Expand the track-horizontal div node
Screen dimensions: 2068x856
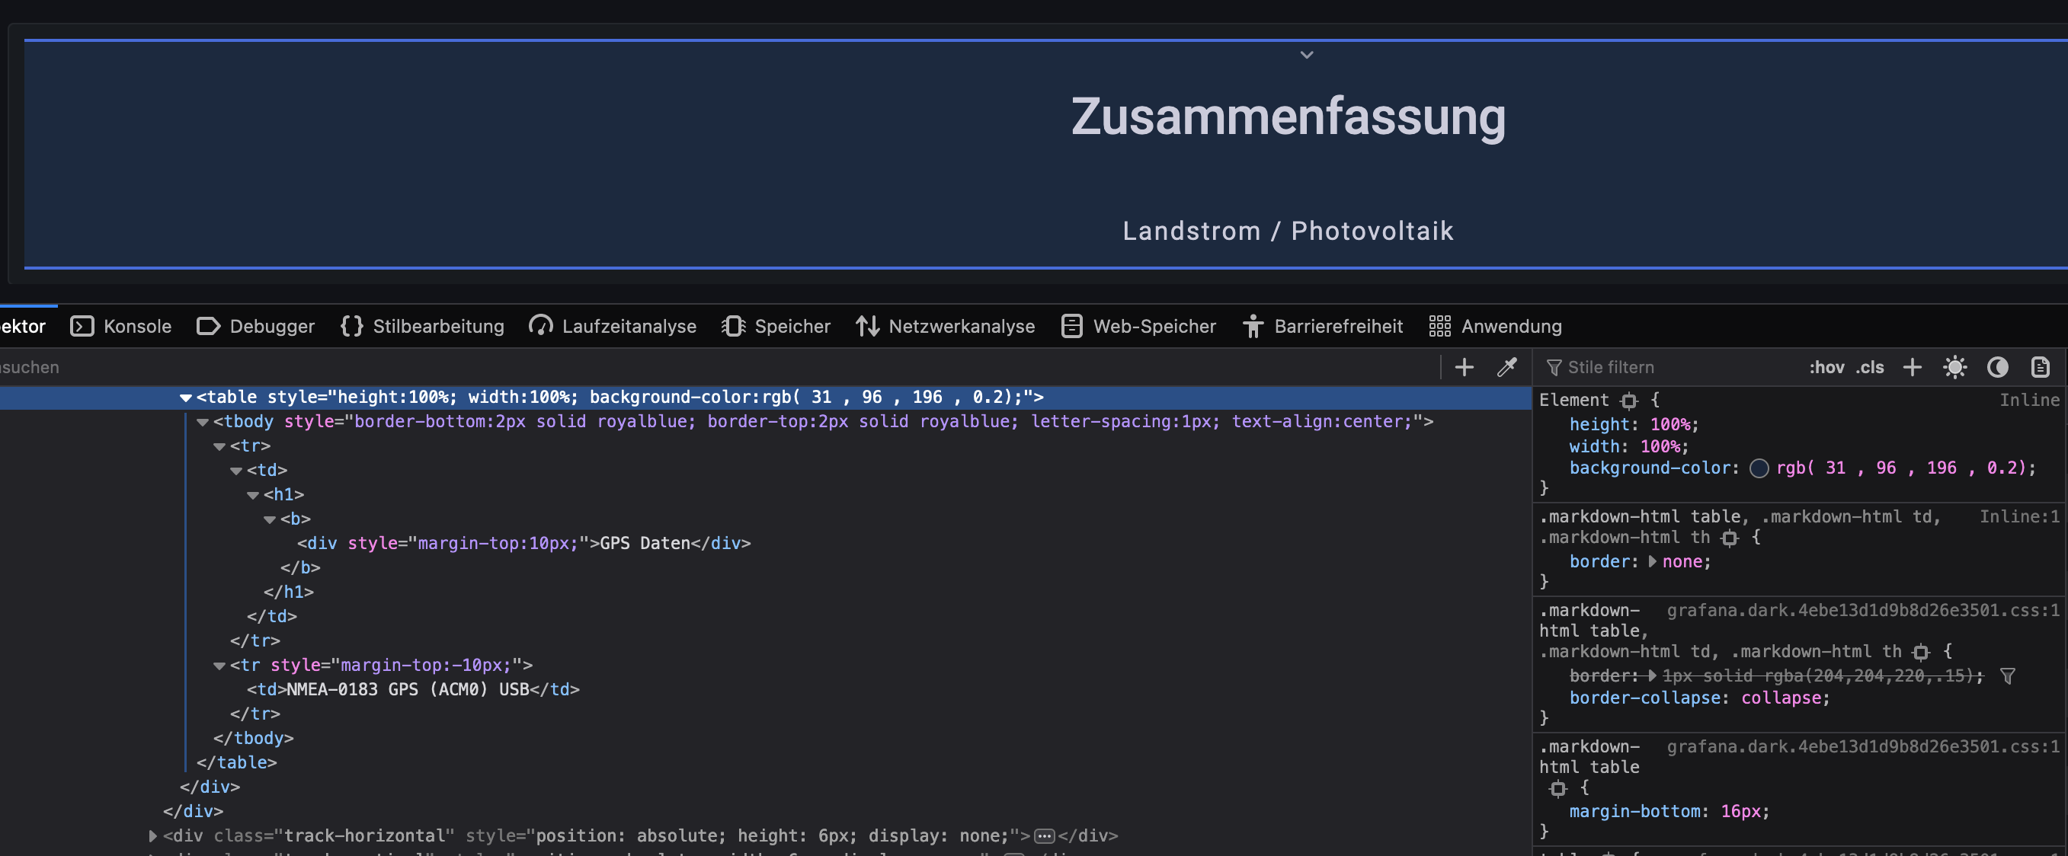(152, 836)
